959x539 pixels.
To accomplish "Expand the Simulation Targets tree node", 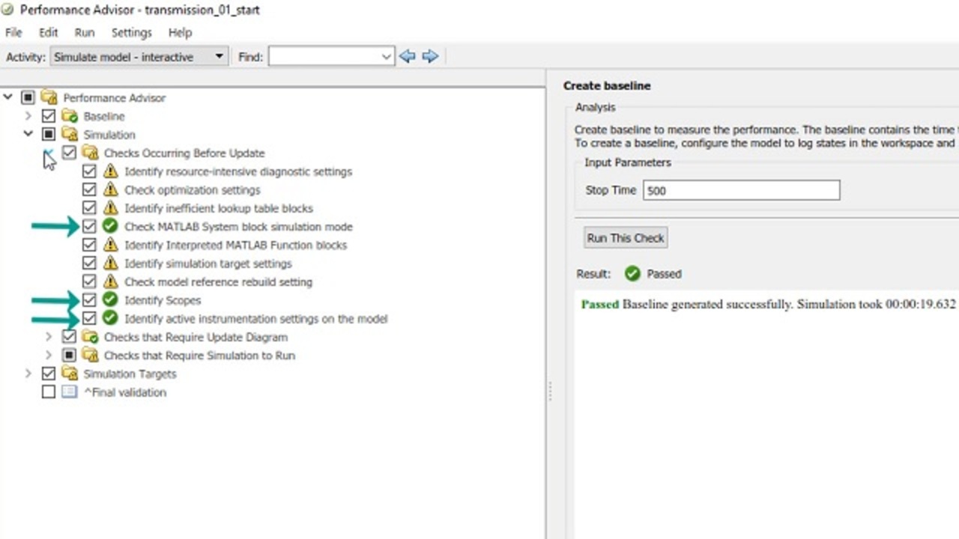I will click(x=28, y=374).
